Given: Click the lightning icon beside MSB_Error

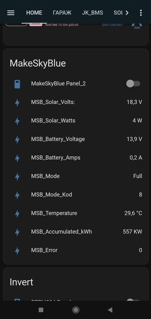Looking at the screenshot, I should (x=17, y=251).
